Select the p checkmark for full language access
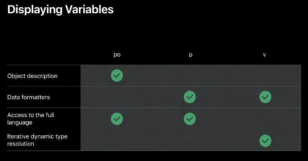The image size is (308, 161). click(x=190, y=118)
